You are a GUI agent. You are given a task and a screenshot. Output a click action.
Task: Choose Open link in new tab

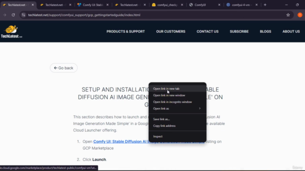[177, 89]
